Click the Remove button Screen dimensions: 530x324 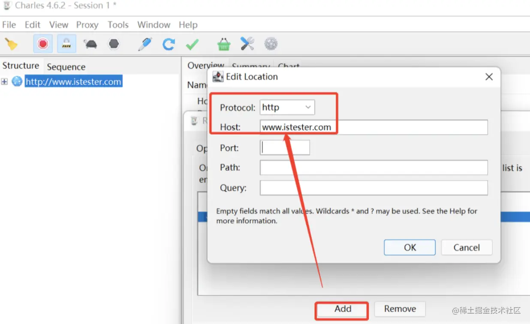click(x=400, y=309)
